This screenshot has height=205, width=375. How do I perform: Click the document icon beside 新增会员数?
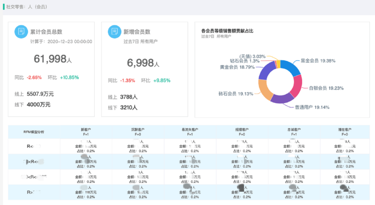(x=114, y=32)
